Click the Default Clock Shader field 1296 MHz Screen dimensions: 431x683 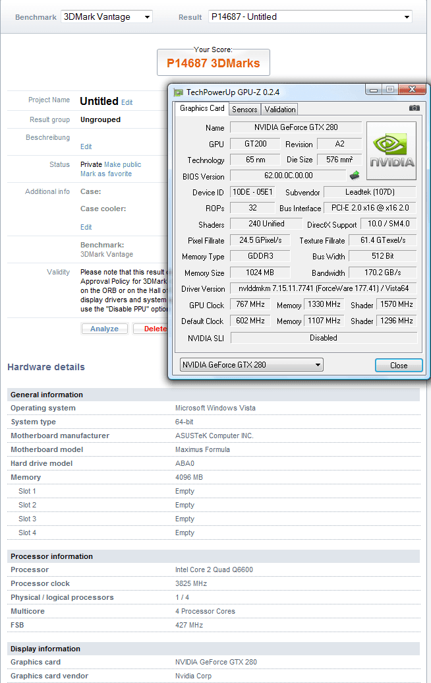(397, 321)
